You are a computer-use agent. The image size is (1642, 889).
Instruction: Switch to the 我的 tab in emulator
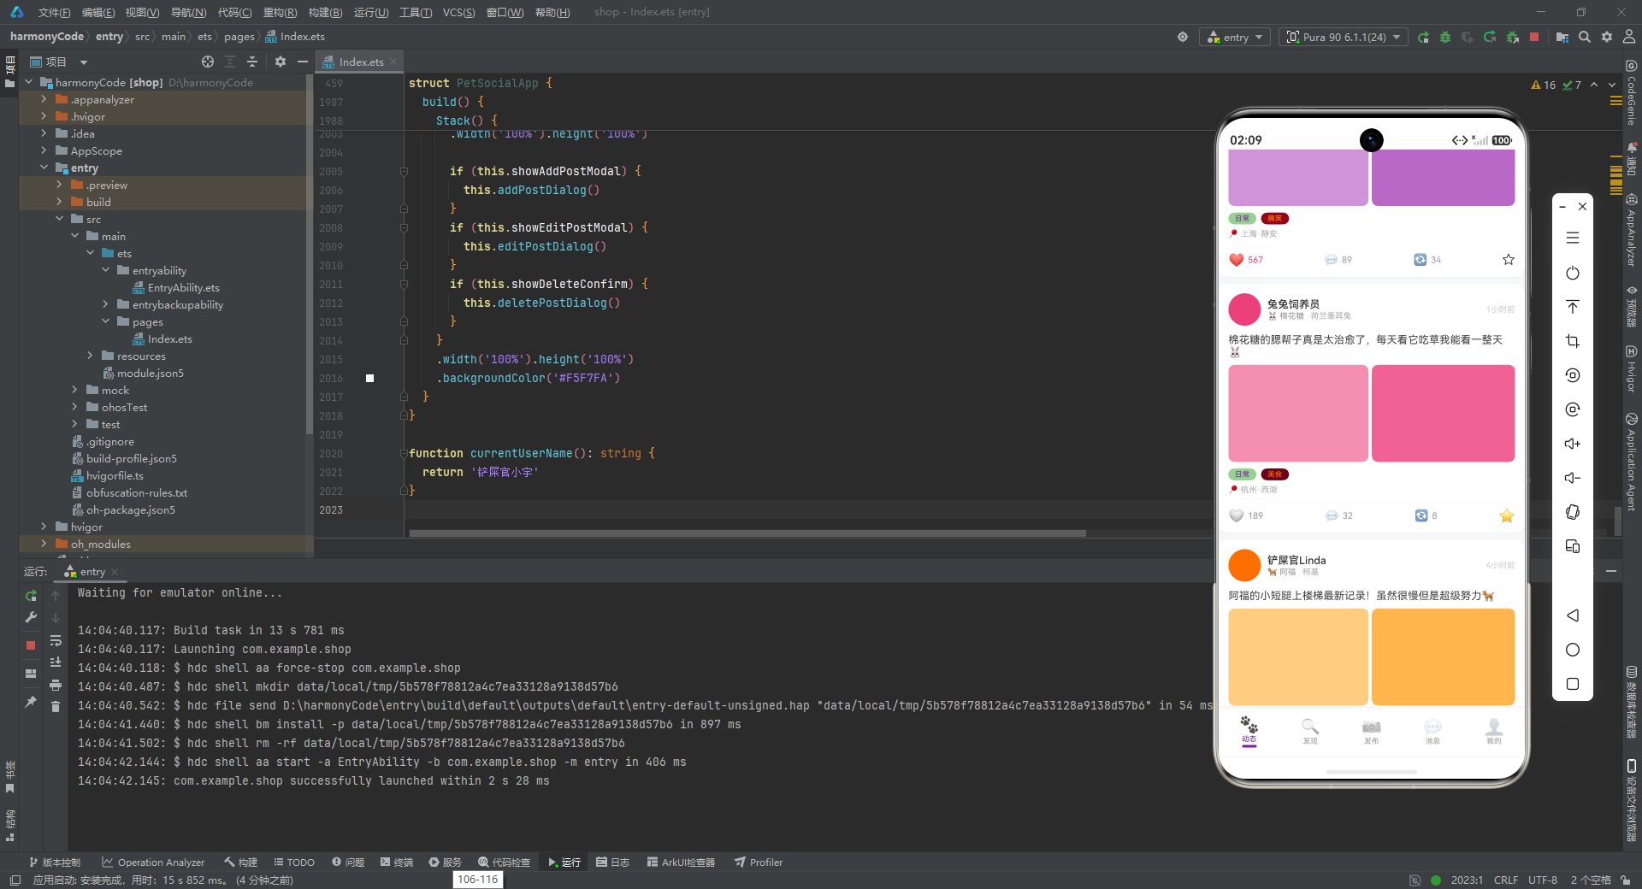tap(1494, 732)
